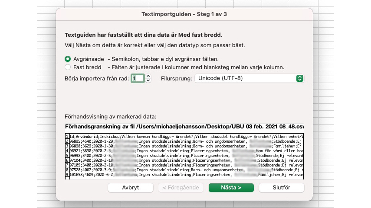Open the Filursprung Unicode (UTF-8) dropdown
371x208 pixels.
tap(249, 78)
